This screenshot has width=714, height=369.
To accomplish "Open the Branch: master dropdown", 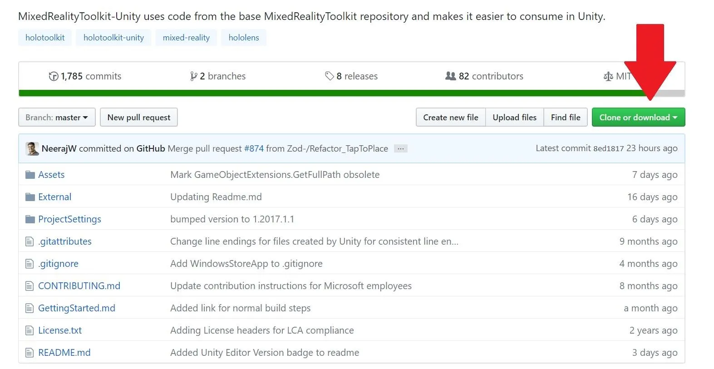I will coord(57,117).
